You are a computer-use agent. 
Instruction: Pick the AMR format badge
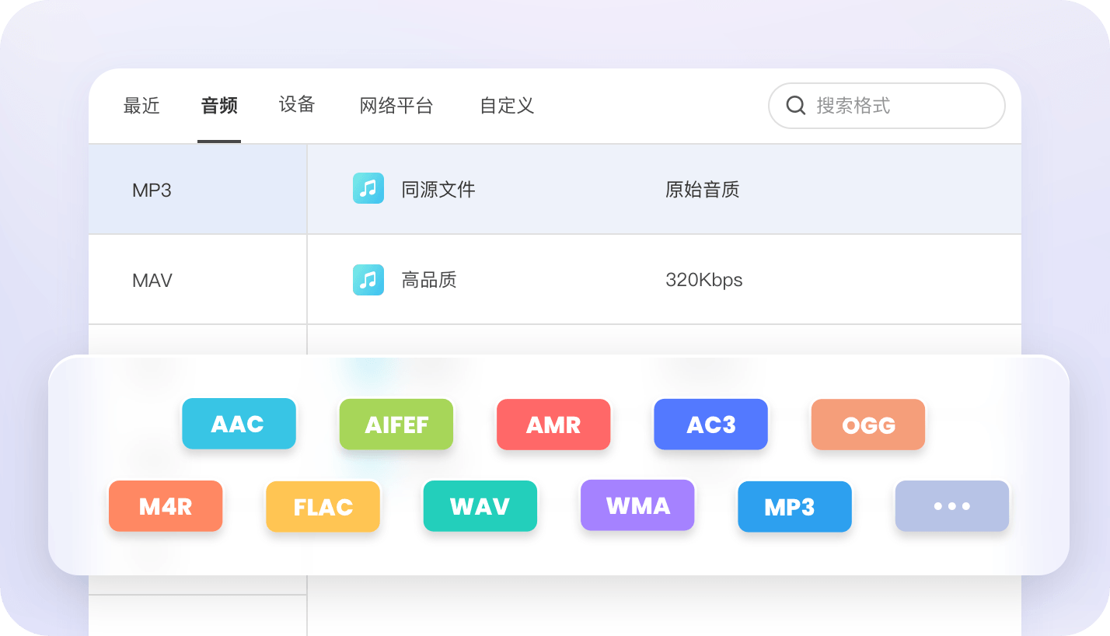[x=553, y=425]
